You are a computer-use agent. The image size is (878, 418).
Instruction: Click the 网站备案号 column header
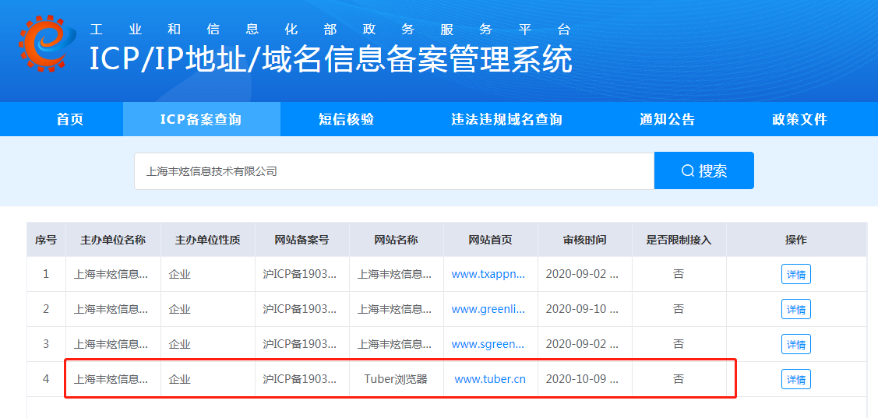point(301,240)
